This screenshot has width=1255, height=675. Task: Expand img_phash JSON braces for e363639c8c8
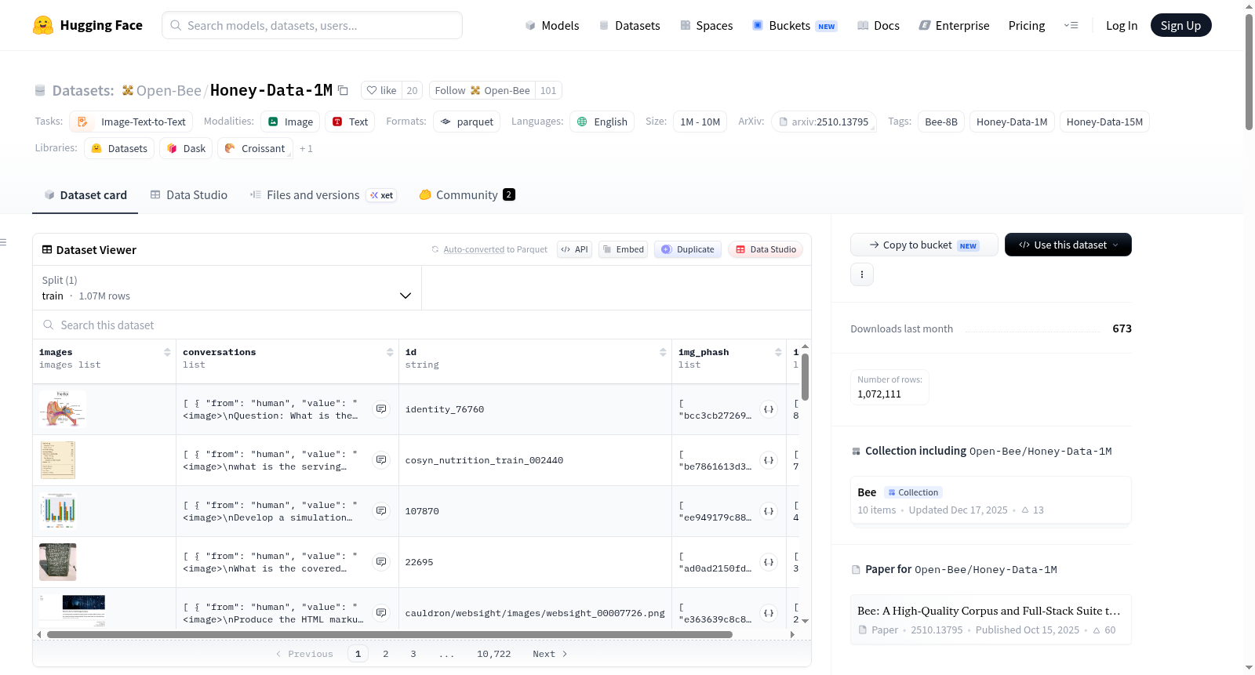(x=769, y=613)
